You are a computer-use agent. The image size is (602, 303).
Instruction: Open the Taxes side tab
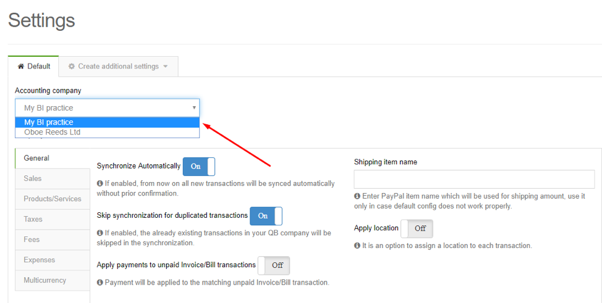click(52, 220)
